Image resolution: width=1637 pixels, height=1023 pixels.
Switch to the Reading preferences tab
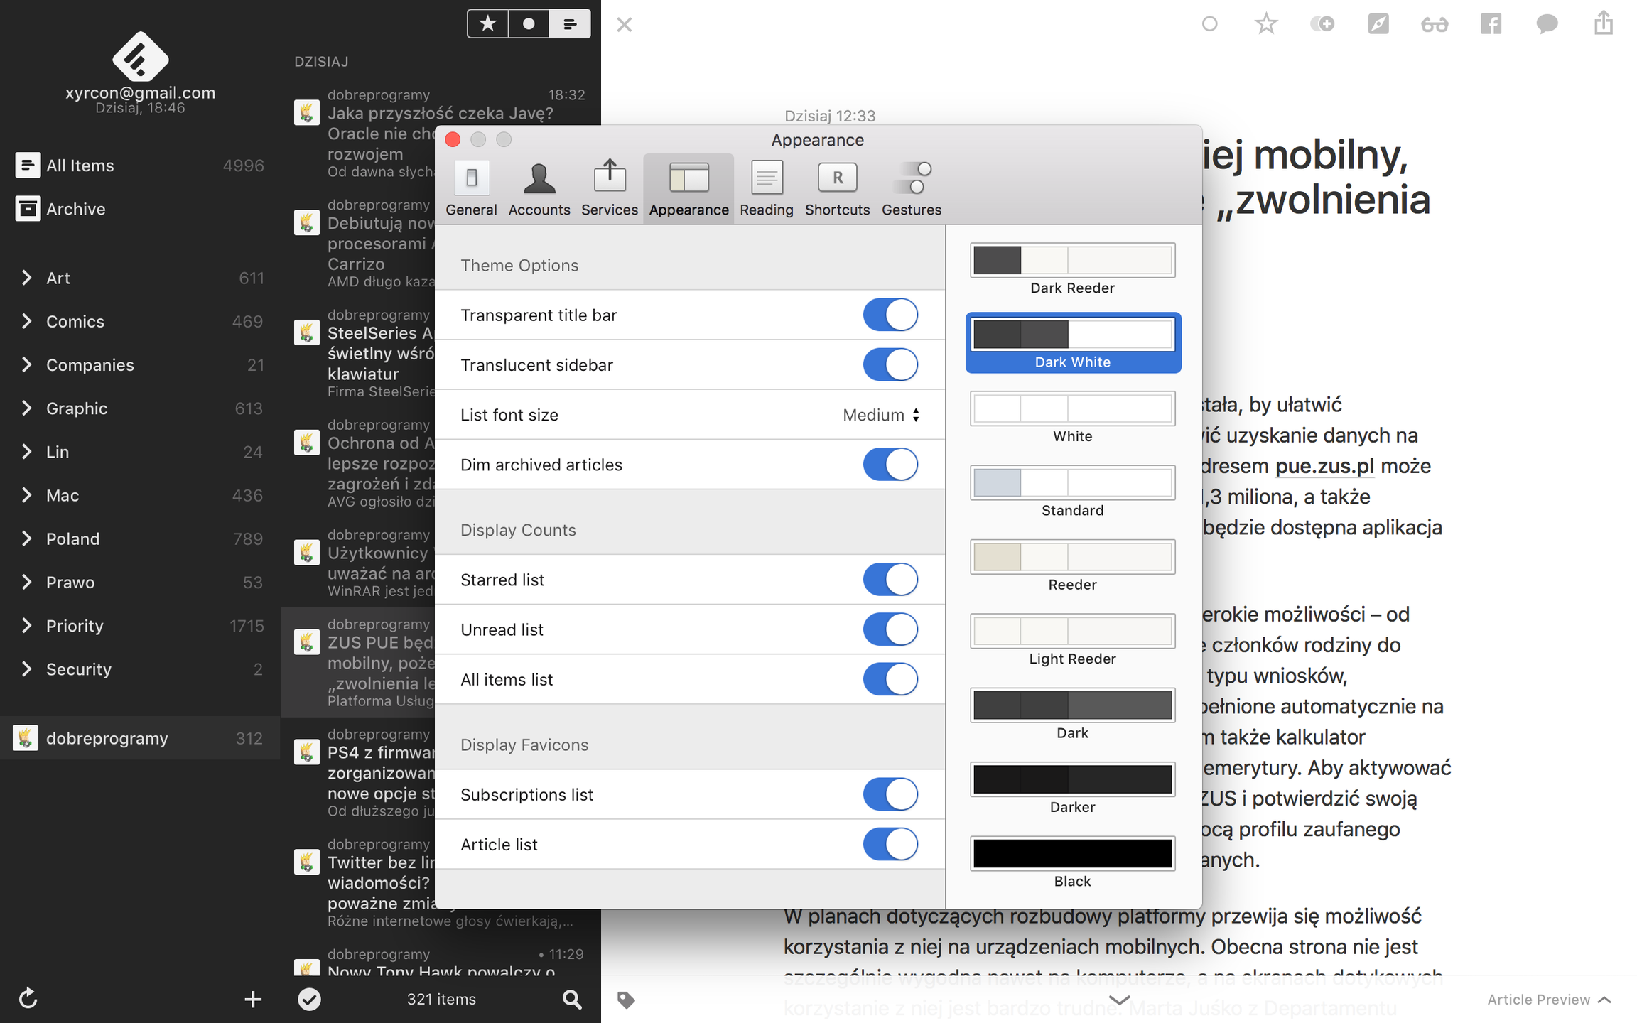767,189
